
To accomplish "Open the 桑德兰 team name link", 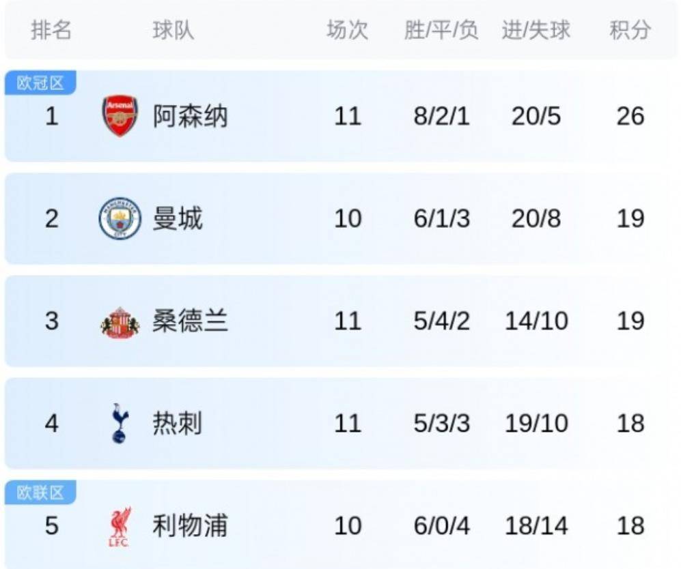I will [x=190, y=321].
